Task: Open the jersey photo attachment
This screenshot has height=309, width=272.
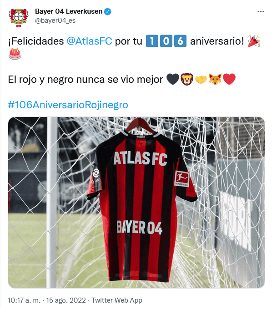Action: coord(136,203)
